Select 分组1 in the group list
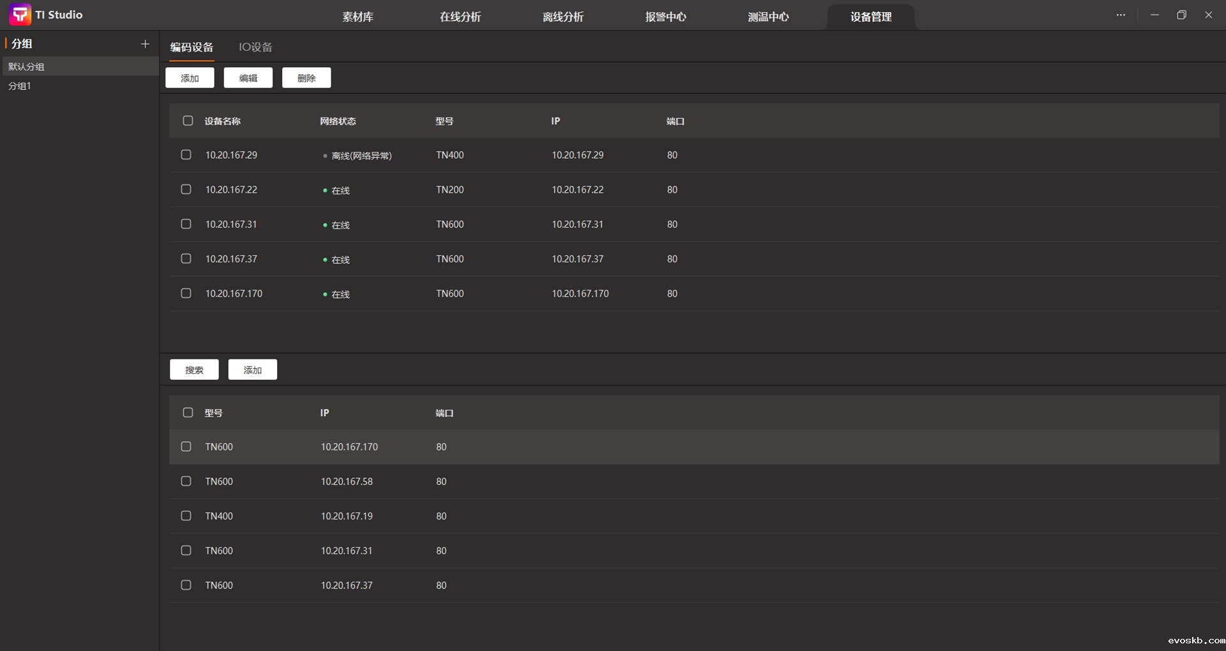 click(20, 86)
